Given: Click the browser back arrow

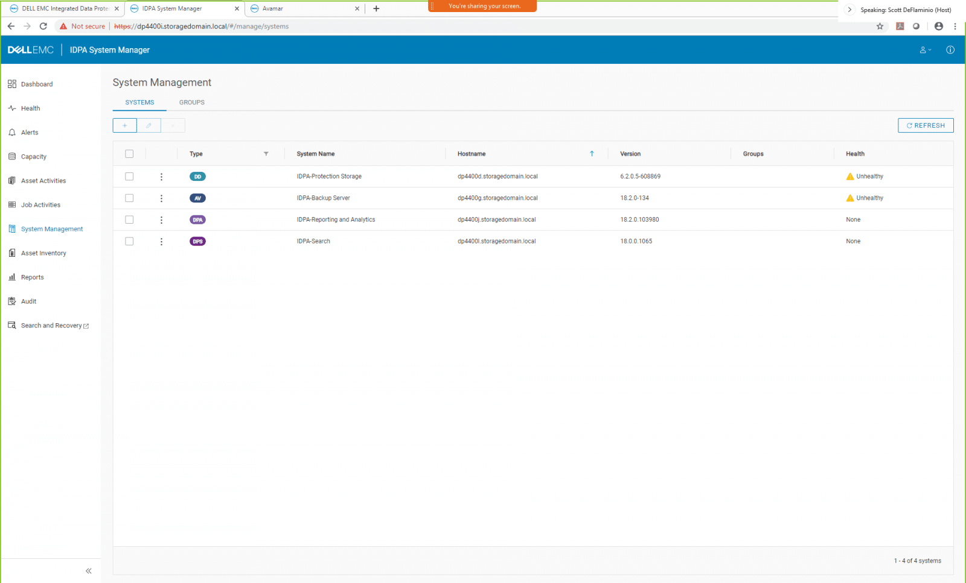Looking at the screenshot, I should [x=11, y=26].
